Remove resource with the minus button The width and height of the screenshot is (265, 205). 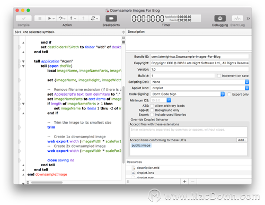[193, 182]
